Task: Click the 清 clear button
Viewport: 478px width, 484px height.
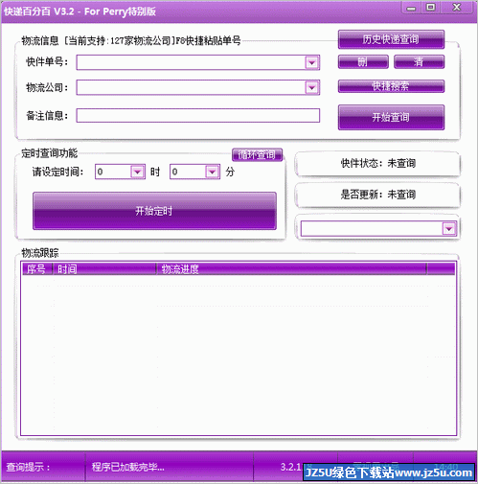Action: click(419, 61)
